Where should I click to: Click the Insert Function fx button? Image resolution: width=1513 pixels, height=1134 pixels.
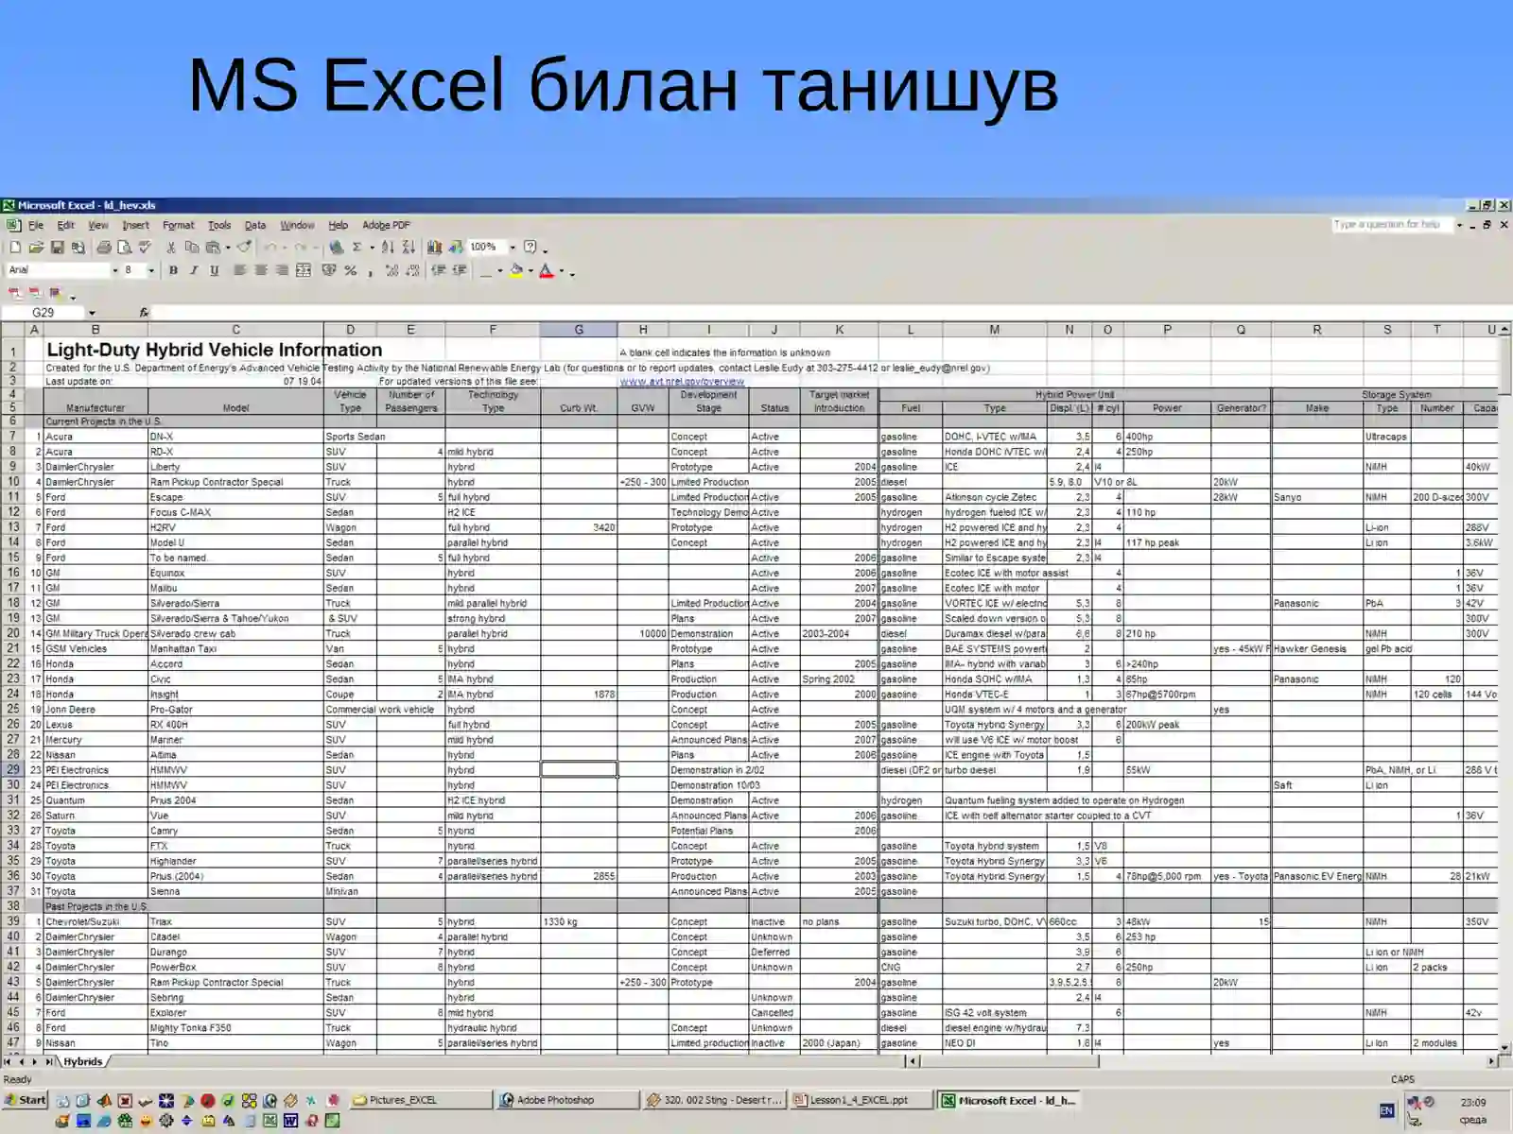pyautogui.click(x=144, y=313)
